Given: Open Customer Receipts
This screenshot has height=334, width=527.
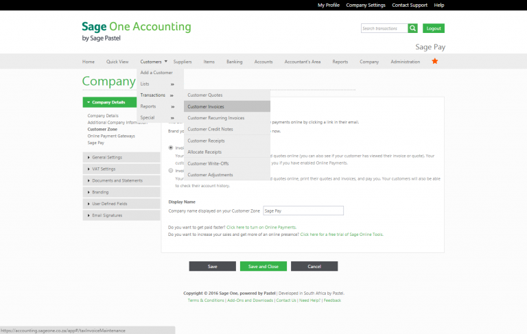Looking at the screenshot, I should point(227,141).
